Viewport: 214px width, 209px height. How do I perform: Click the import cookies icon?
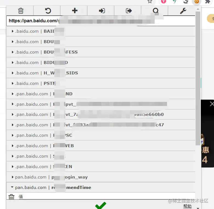click(102, 11)
